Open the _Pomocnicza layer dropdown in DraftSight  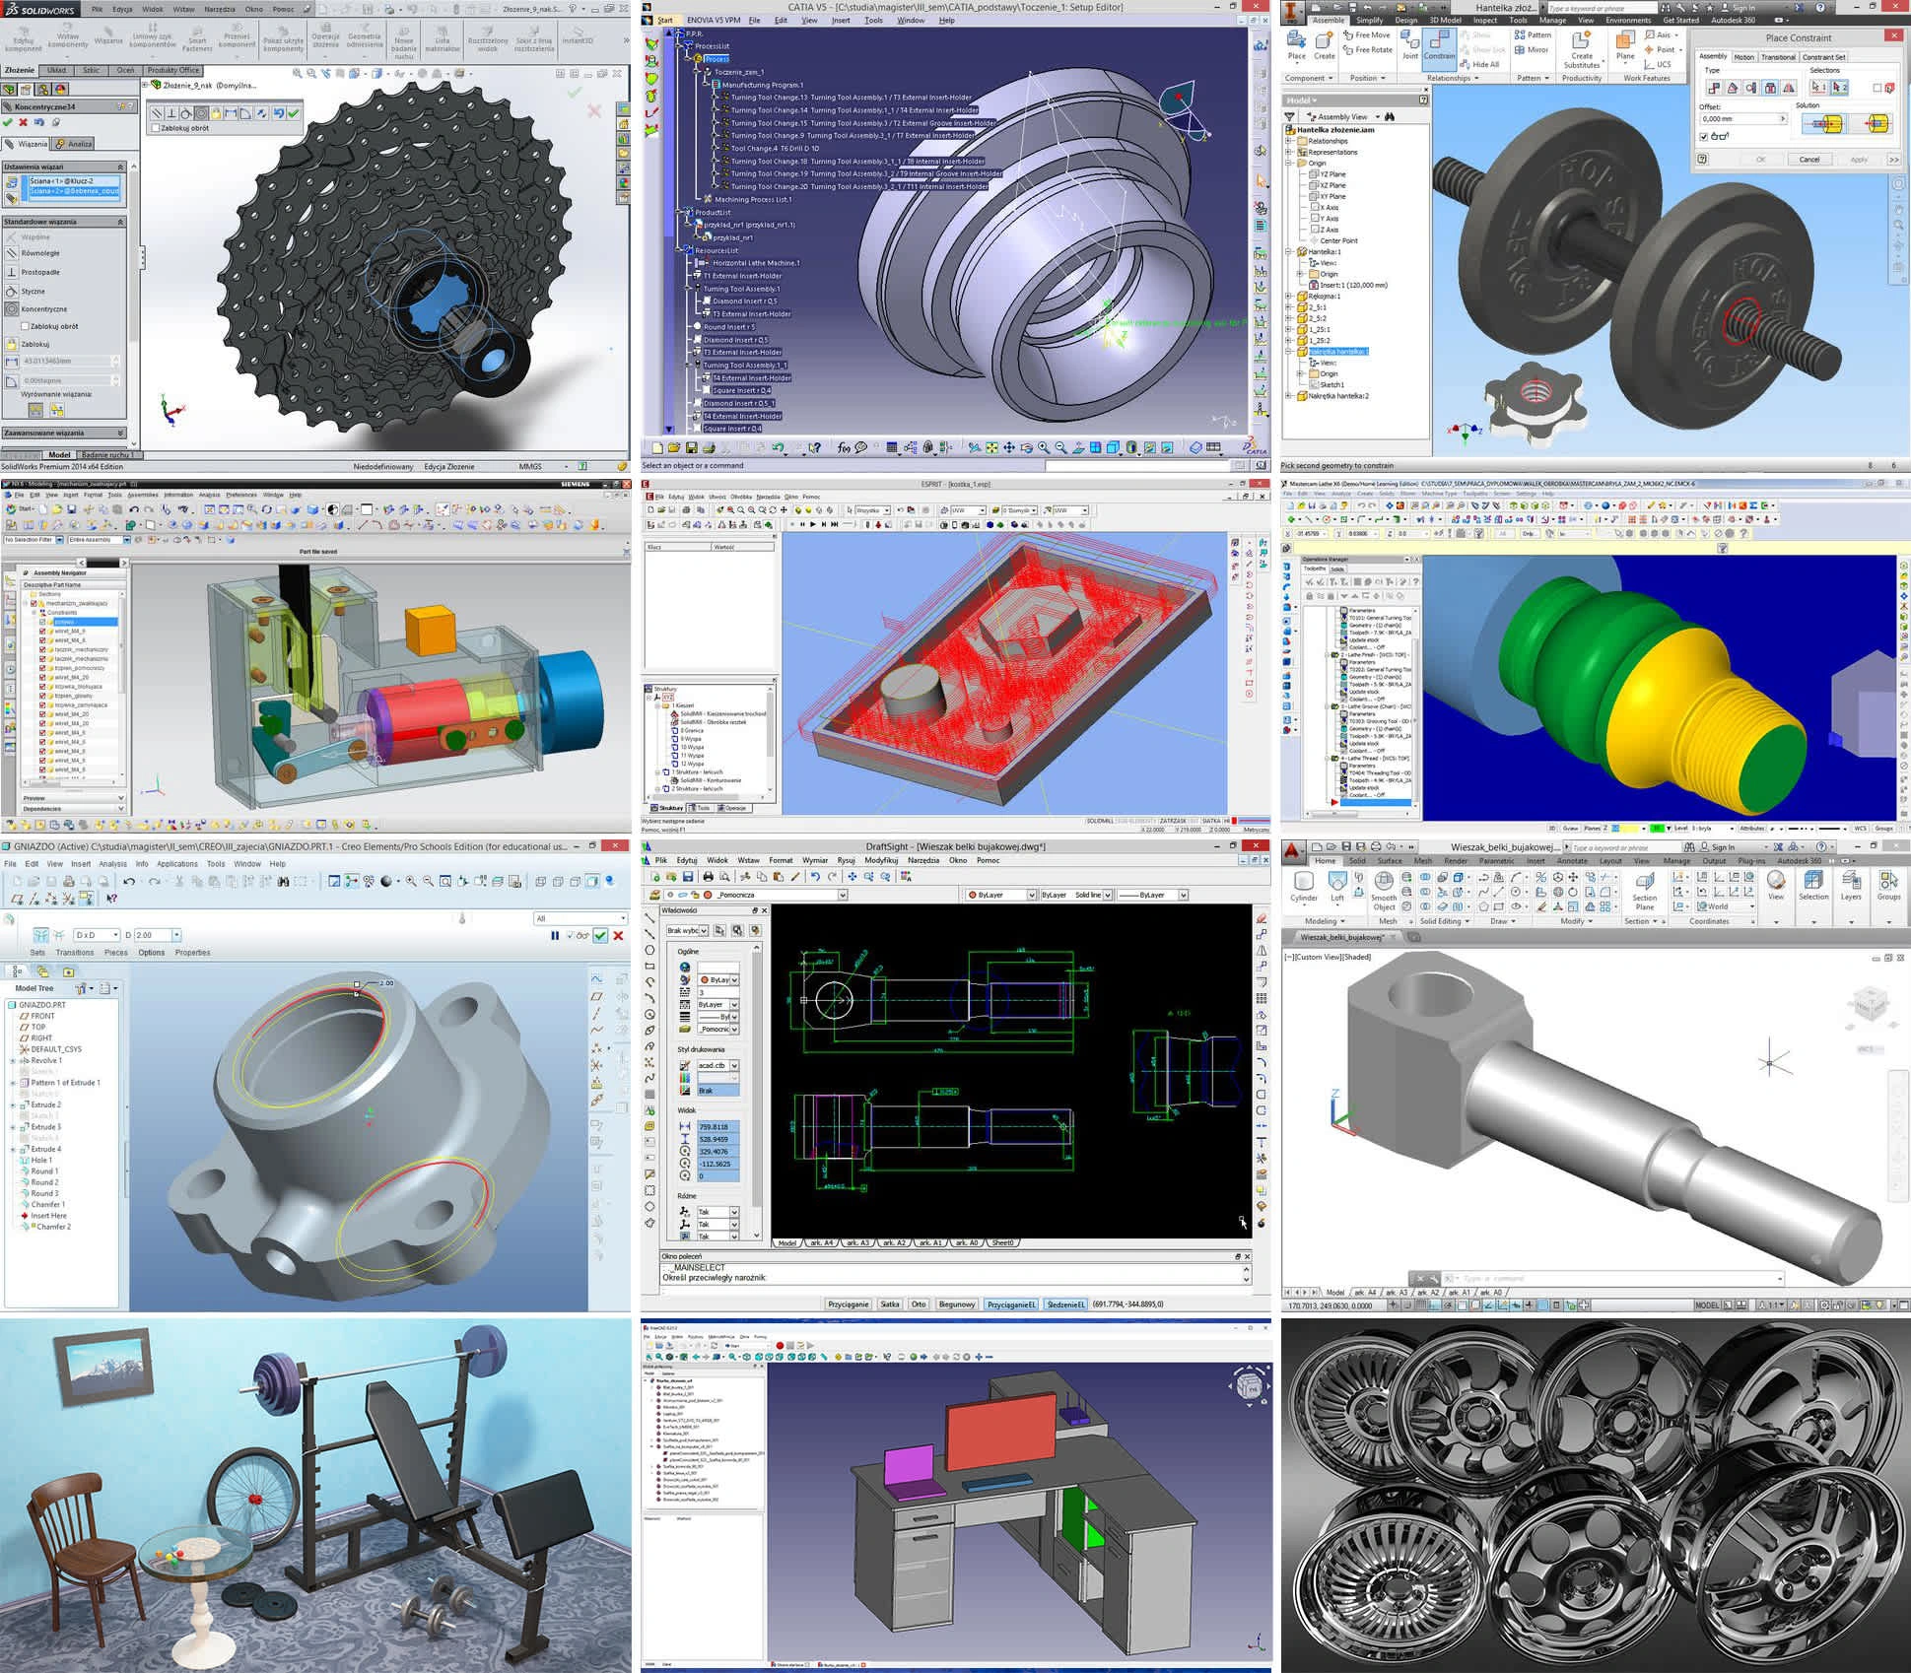tap(843, 895)
